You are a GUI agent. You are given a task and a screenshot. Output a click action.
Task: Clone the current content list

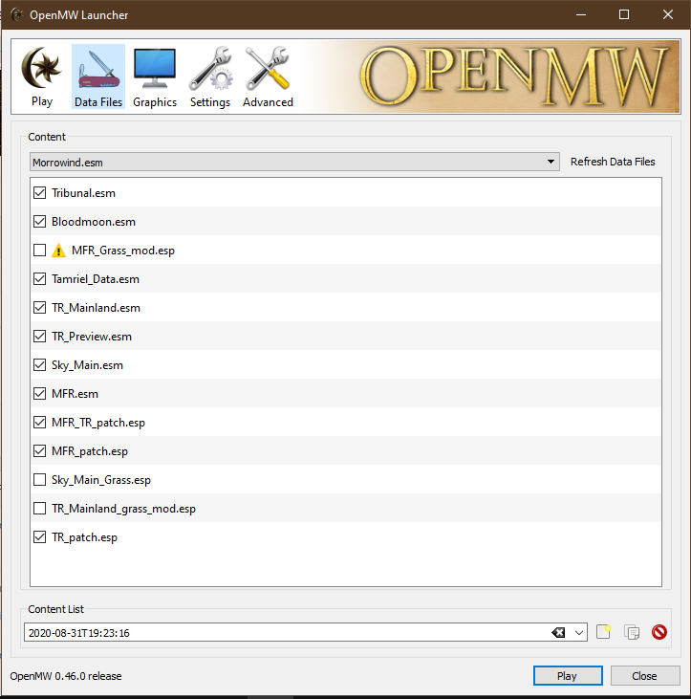click(632, 632)
